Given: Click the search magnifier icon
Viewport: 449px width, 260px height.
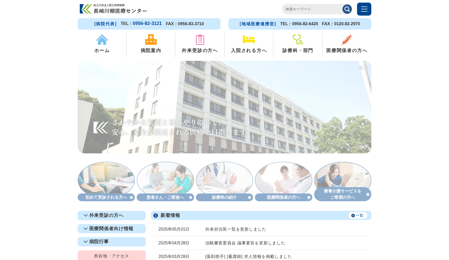Looking at the screenshot, I should 347,9.
